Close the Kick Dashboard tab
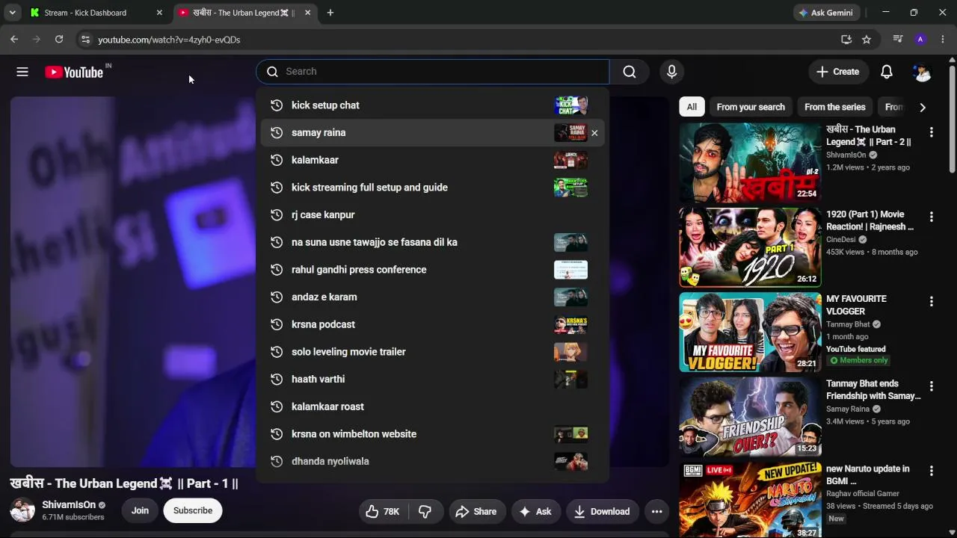 pyautogui.click(x=159, y=13)
